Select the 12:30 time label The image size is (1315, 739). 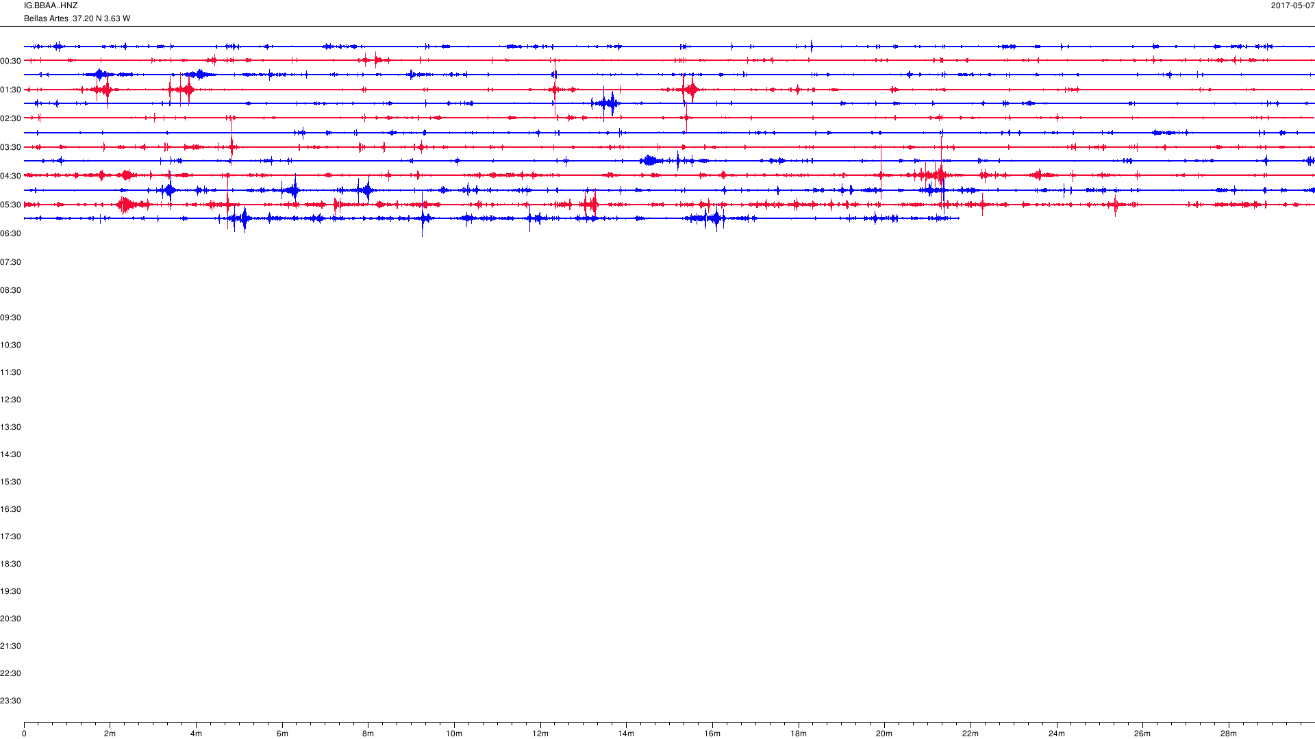pyautogui.click(x=10, y=400)
